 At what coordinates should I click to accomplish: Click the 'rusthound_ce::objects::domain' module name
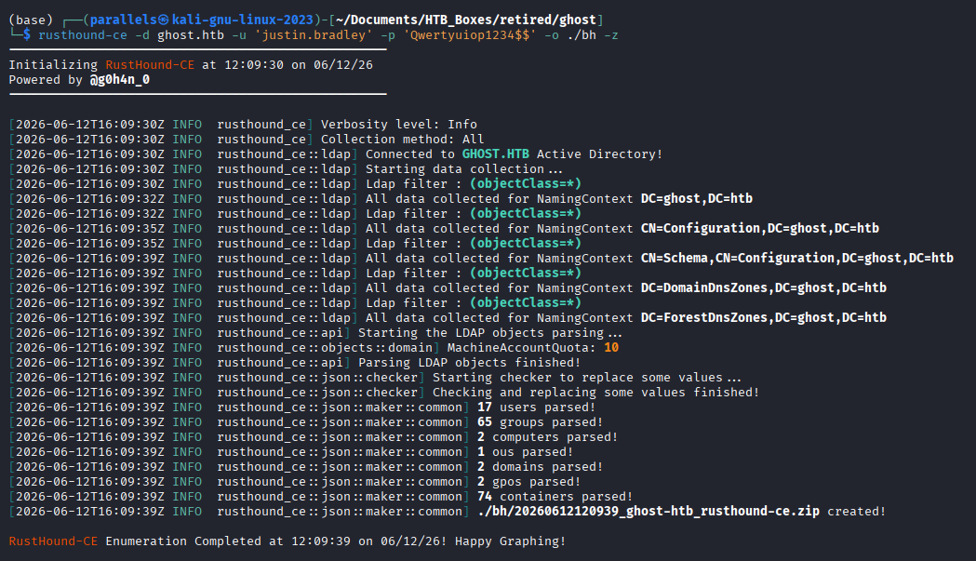pos(325,348)
